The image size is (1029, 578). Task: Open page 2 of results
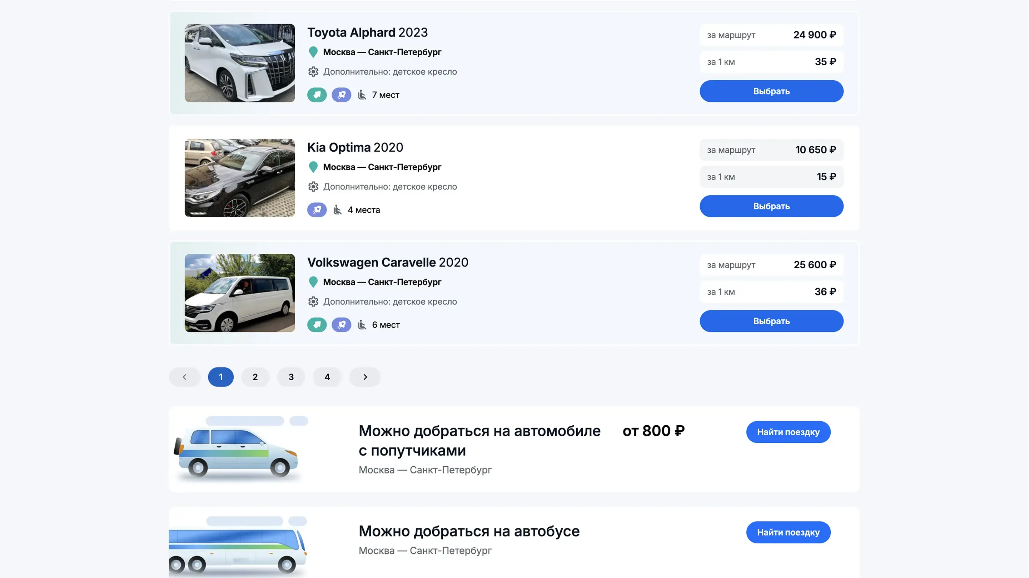255,377
